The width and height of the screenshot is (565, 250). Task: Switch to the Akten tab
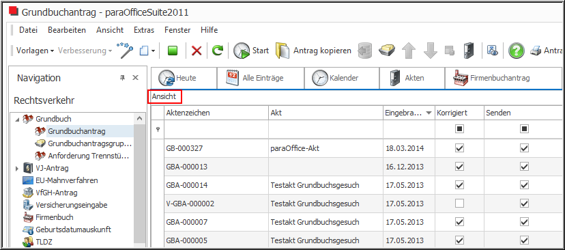point(412,78)
